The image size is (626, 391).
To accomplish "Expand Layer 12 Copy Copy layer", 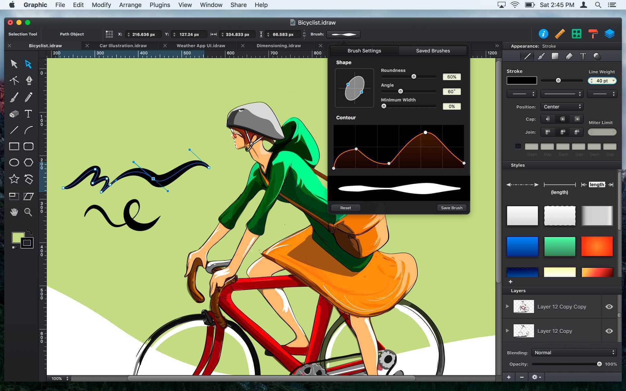I will pos(508,307).
